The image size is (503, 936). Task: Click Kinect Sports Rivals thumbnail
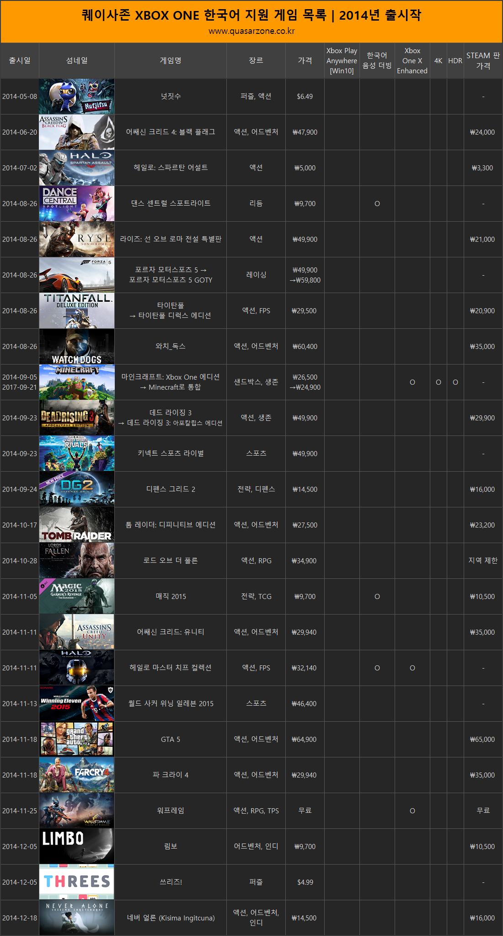pyautogui.click(x=77, y=454)
